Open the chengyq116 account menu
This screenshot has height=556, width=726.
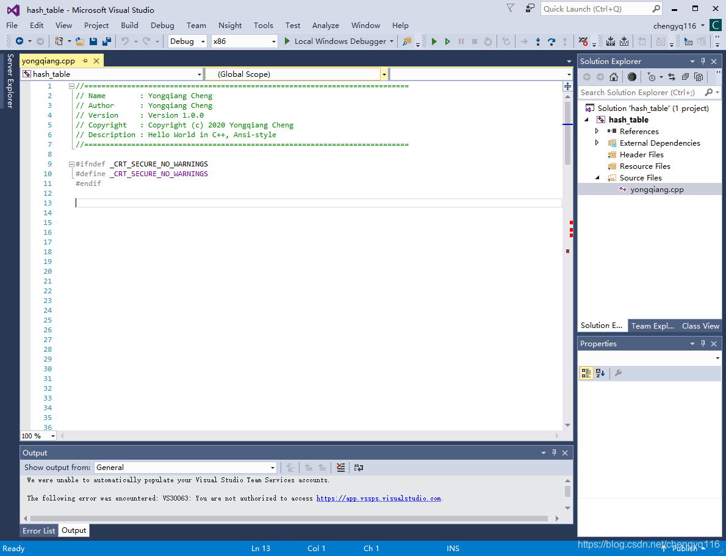pyautogui.click(x=679, y=26)
